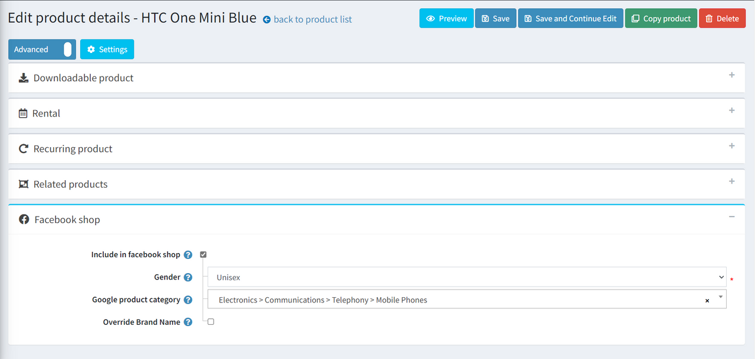Open Settings button
Viewport: 755px width, 359px height.
pyautogui.click(x=107, y=49)
